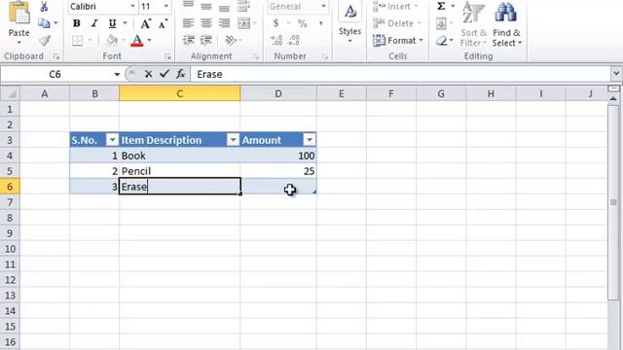Open the General number format dropdown
Viewport: 623px width, 350px height.
(x=324, y=7)
